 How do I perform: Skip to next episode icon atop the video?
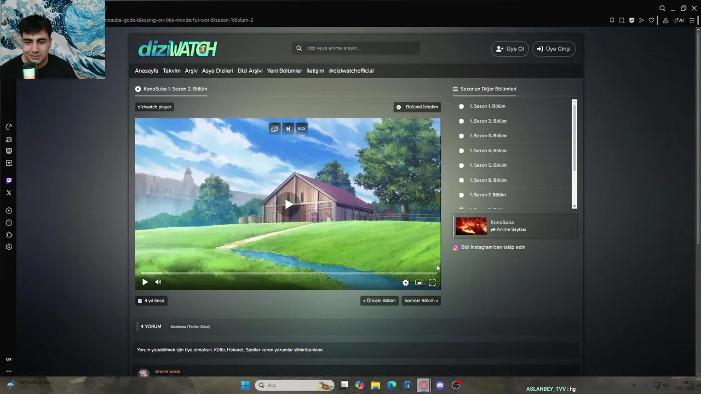point(288,129)
